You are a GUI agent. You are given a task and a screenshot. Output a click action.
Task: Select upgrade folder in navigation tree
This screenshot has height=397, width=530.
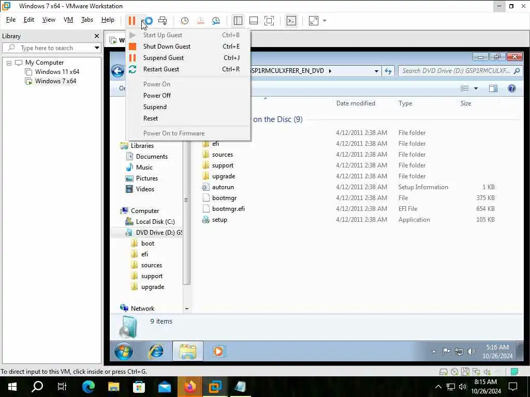pos(153,287)
